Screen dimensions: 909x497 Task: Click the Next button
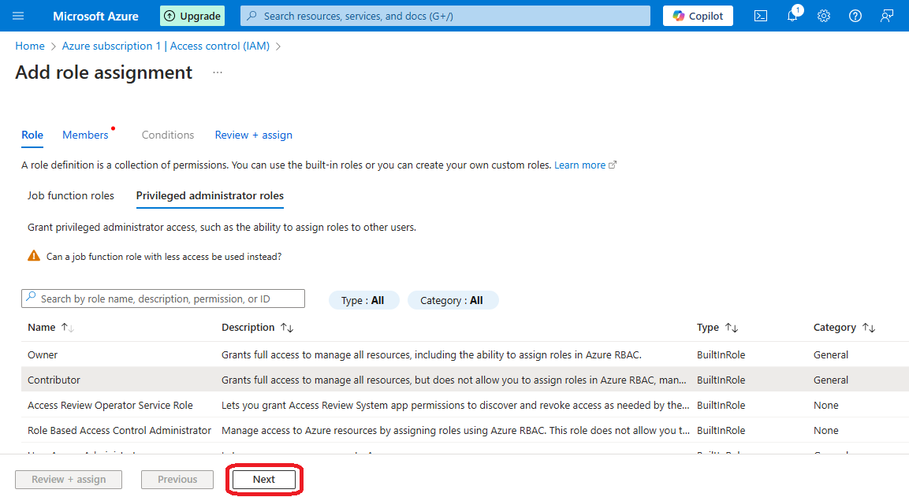[x=264, y=479]
